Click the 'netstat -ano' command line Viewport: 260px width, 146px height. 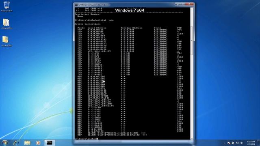[x=94, y=20]
